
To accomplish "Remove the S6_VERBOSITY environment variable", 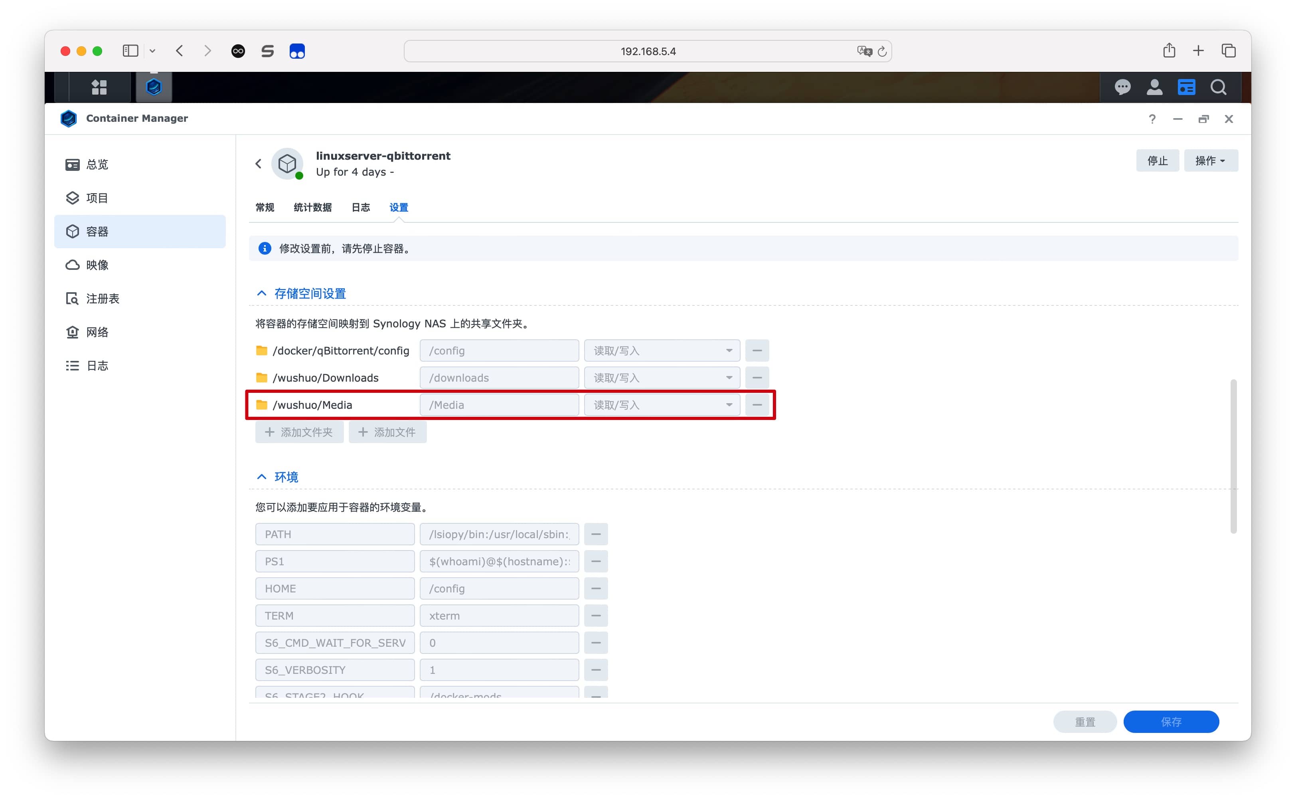I will tap(595, 670).
